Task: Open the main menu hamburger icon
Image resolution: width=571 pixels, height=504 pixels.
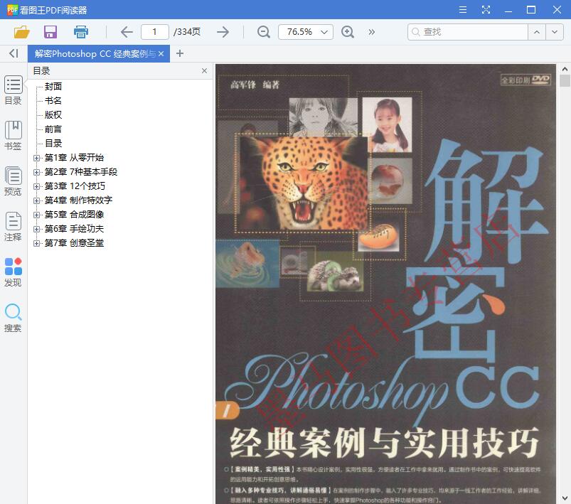Action: (463, 9)
